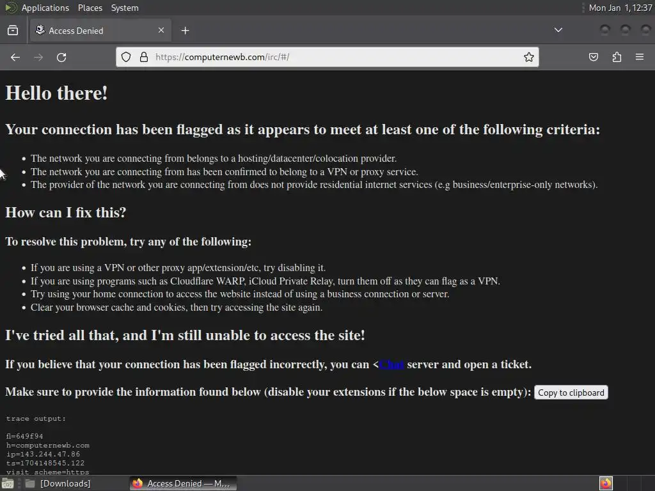Follow the blue Chat link

point(391,364)
